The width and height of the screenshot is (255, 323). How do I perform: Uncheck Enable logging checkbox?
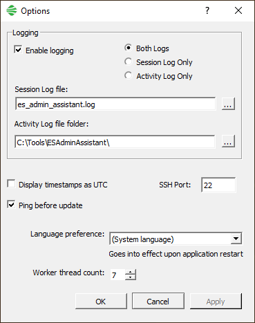tap(18, 50)
